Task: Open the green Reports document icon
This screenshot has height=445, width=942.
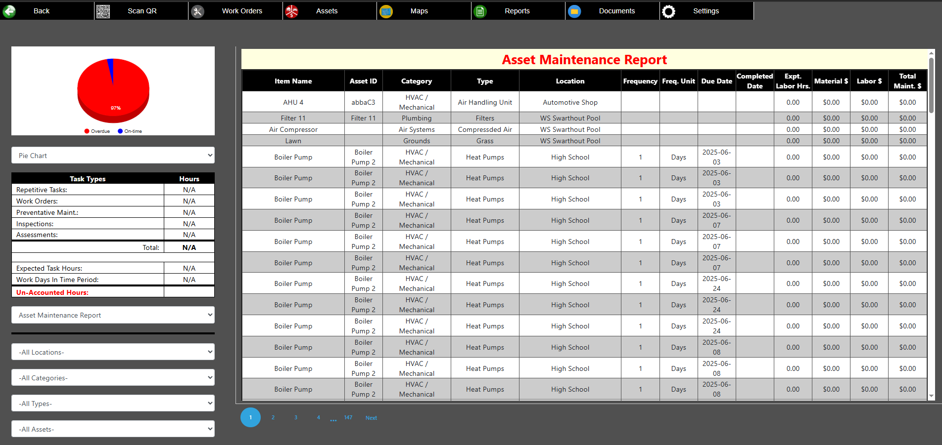Action: click(x=480, y=11)
